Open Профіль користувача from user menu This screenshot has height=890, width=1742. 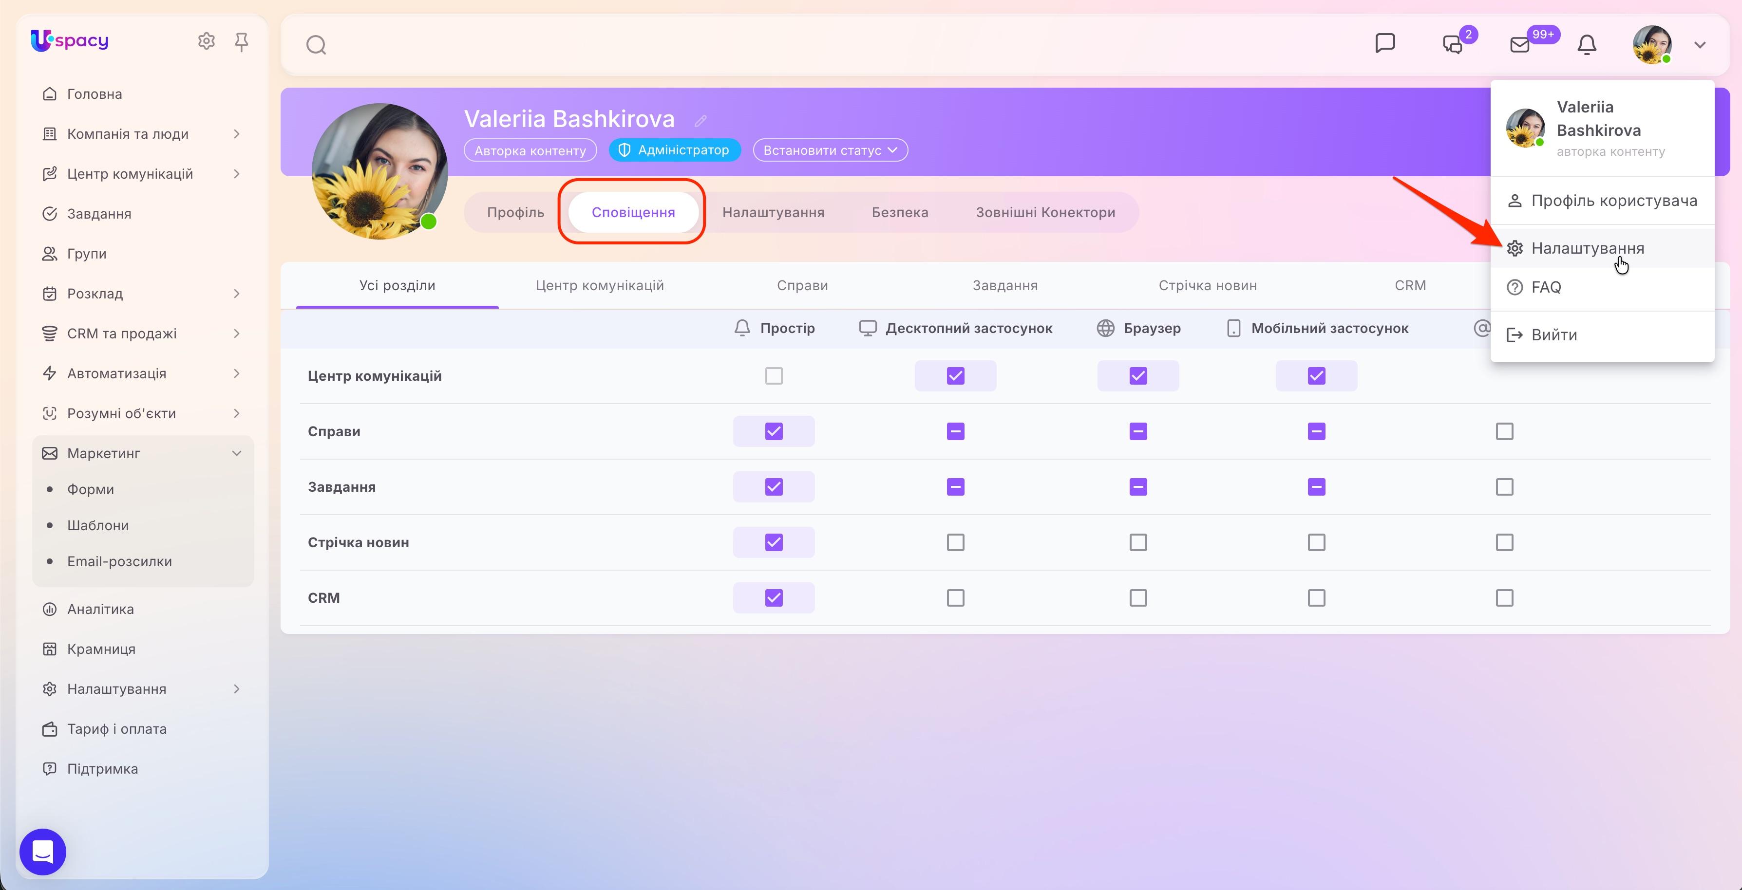click(1602, 201)
